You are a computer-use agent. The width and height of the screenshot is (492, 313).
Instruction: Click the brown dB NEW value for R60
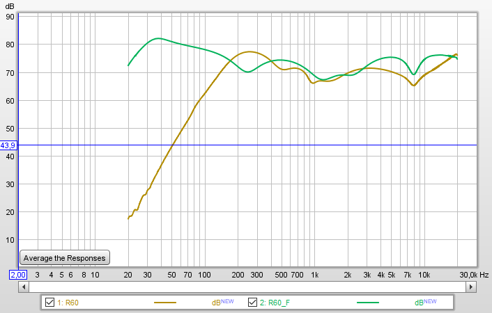(223, 302)
